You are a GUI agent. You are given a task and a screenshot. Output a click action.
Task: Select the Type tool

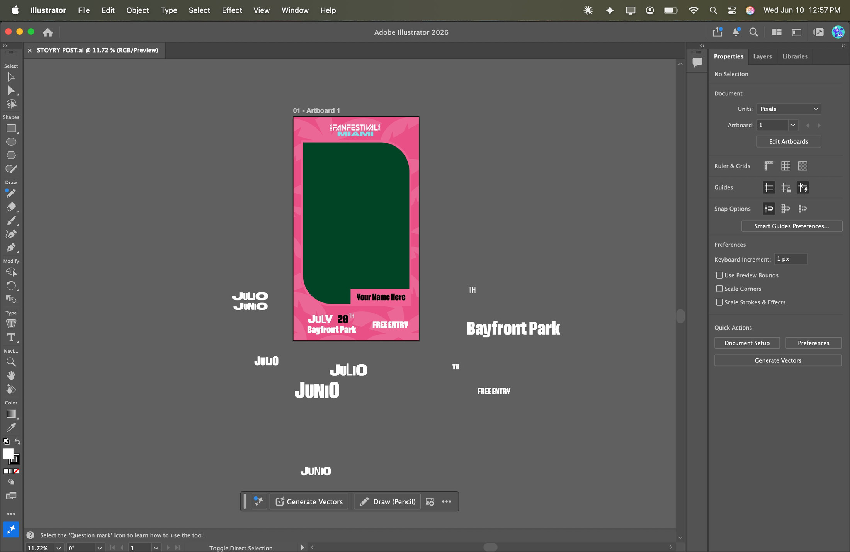click(x=11, y=337)
